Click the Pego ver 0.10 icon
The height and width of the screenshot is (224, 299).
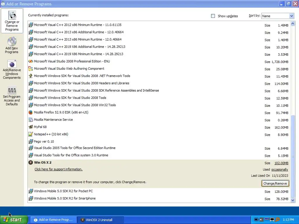30,141
